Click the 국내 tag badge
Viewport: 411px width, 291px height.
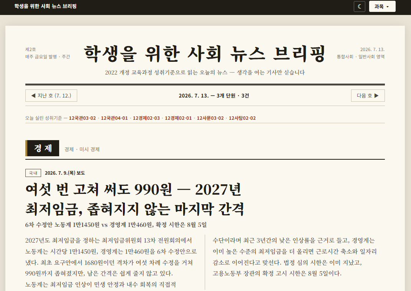(33, 173)
